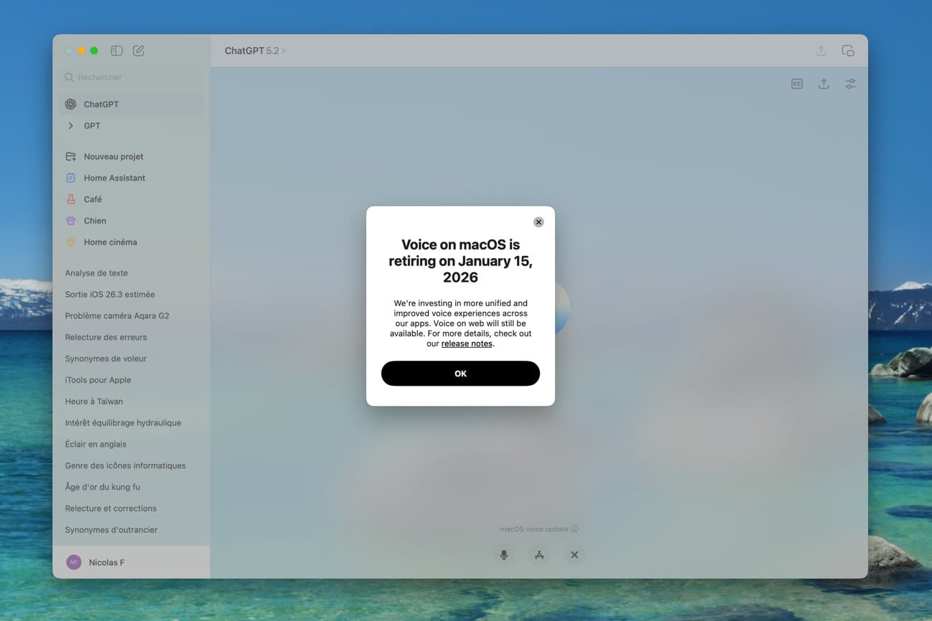Toggle the sidebar with the panel icon
This screenshot has width=932, height=621.
click(x=116, y=50)
